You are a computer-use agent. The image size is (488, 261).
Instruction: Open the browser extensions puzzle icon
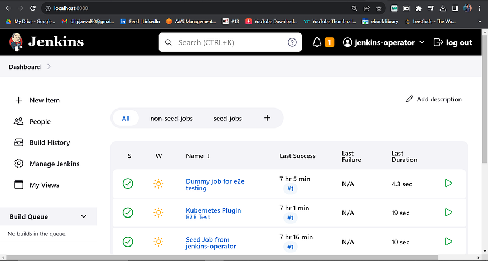419,8
